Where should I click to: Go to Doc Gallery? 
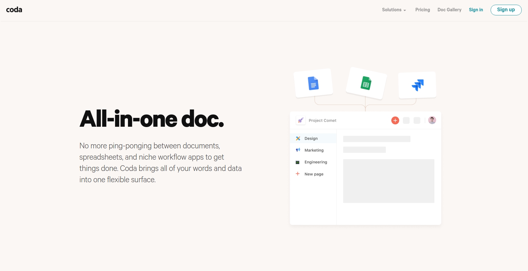pyautogui.click(x=449, y=10)
